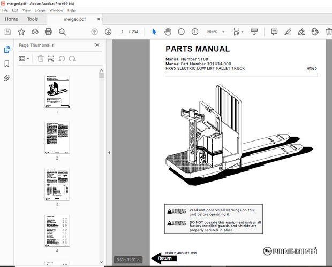Click the stamp tool icon
332x267 pixels.
(315, 32)
